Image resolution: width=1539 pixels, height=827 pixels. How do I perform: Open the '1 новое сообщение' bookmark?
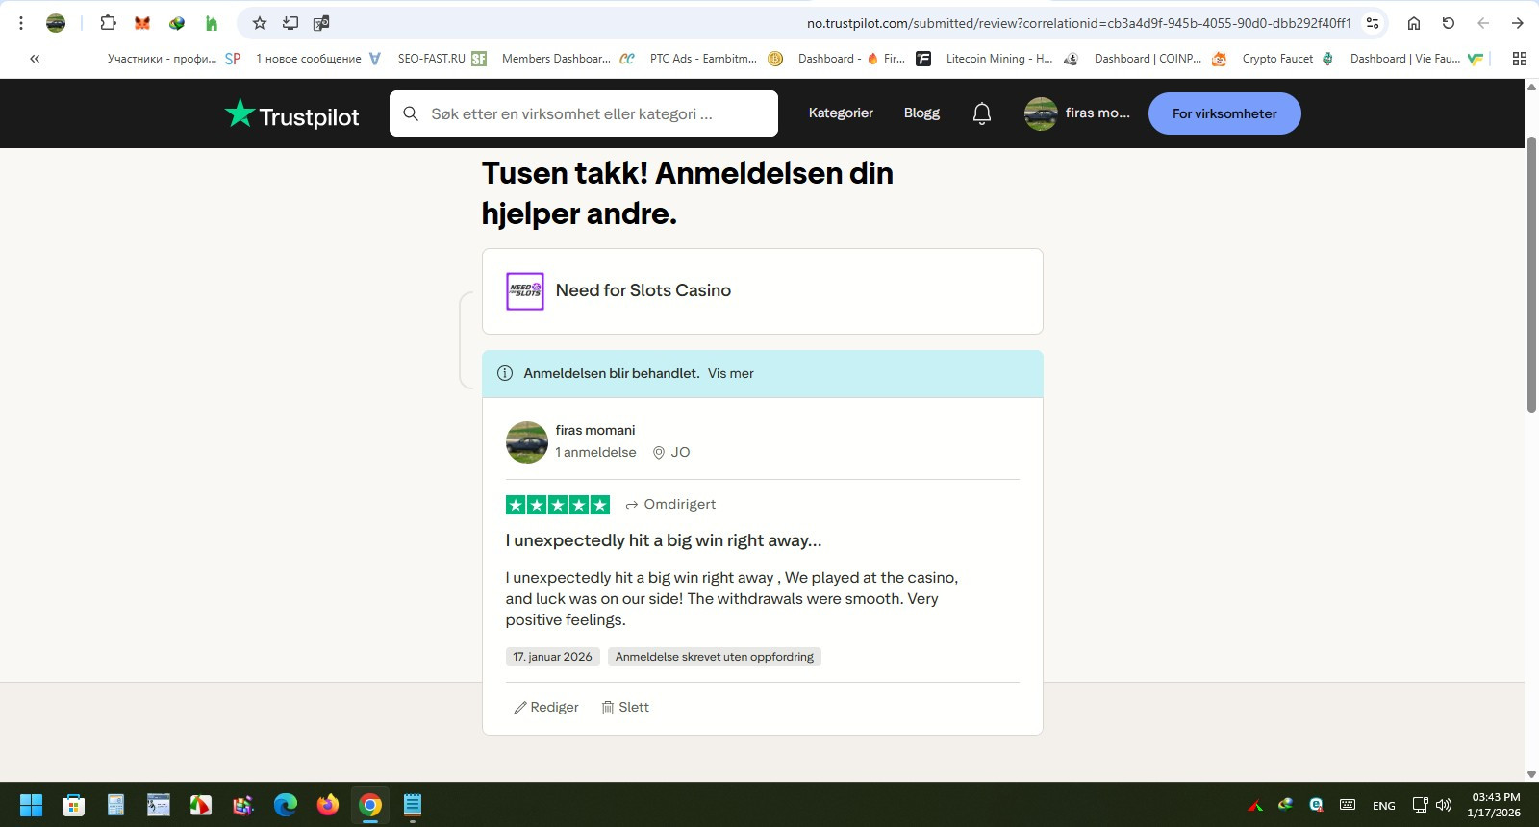coord(318,59)
